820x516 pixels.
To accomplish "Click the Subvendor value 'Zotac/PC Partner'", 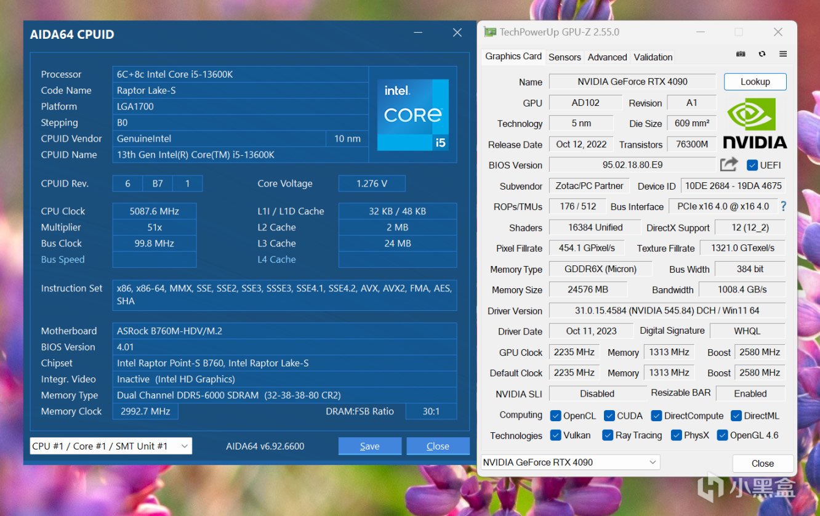I will click(x=590, y=186).
